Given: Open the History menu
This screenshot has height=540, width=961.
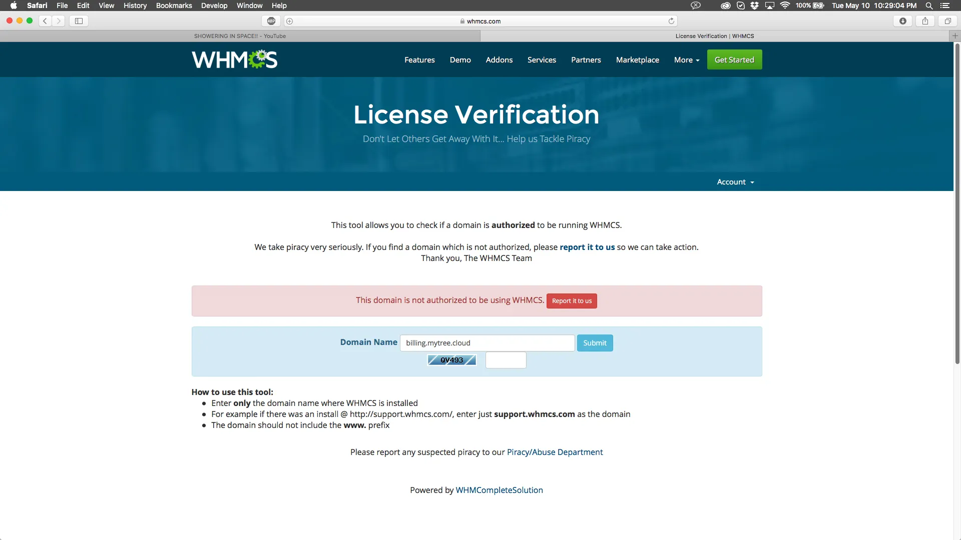Looking at the screenshot, I should click(x=135, y=5).
